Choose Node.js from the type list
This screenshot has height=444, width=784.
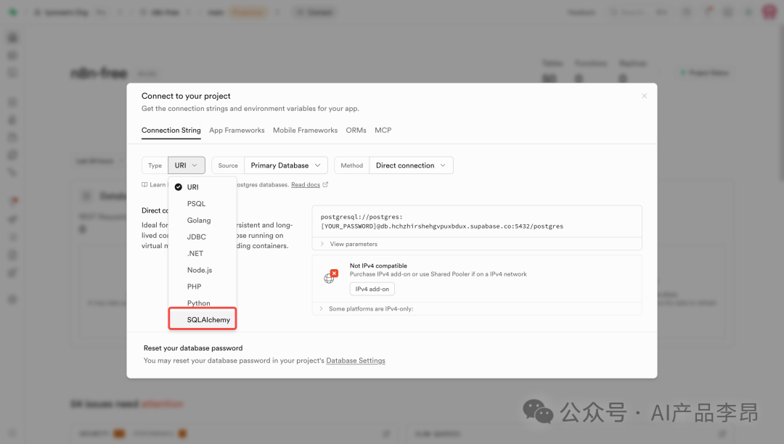[203, 270]
